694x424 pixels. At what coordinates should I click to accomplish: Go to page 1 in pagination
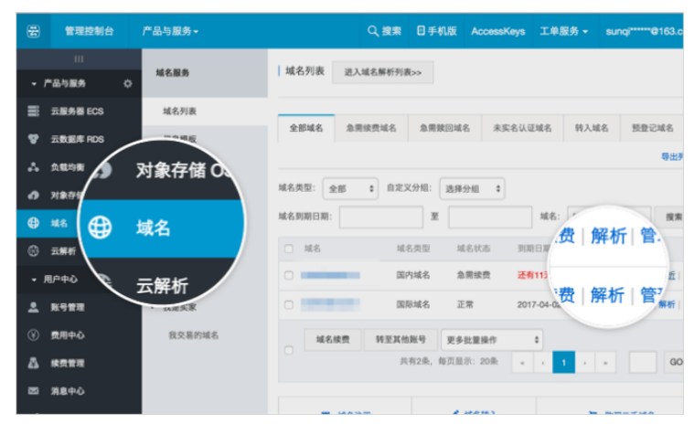(x=563, y=363)
